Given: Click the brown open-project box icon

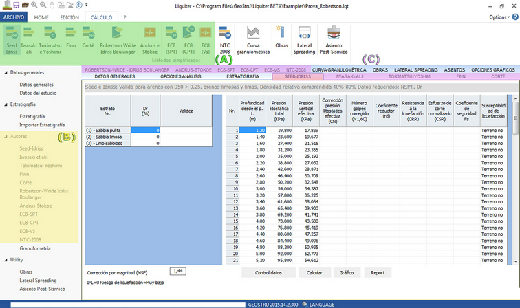Looking at the screenshot, I should pos(25,5).
